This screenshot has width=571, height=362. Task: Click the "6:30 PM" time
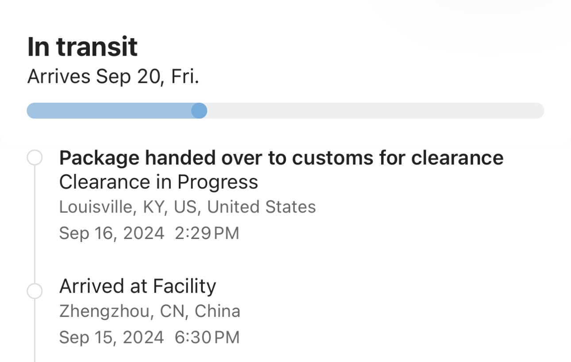[207, 337]
